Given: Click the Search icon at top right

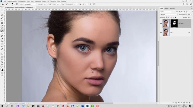Looking at the screenshot, I should click(x=184, y=4).
